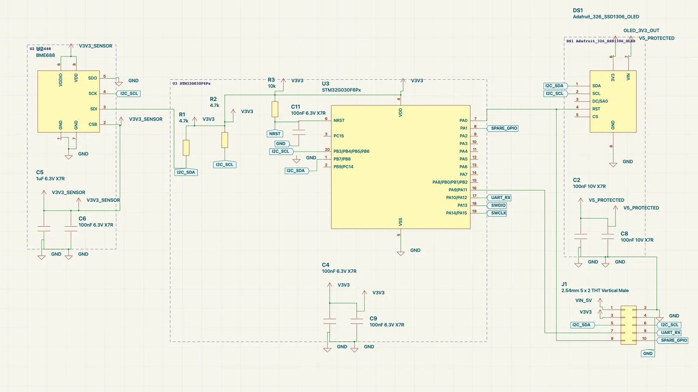This screenshot has width=698, height=392.
Task: Click the VIN_5V power label at J1
Action: tap(583, 301)
